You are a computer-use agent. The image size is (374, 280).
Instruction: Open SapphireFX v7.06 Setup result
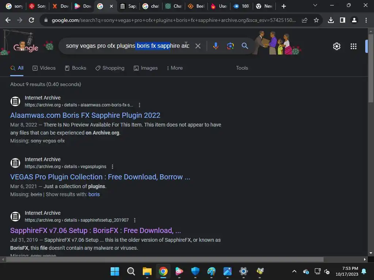point(95,230)
